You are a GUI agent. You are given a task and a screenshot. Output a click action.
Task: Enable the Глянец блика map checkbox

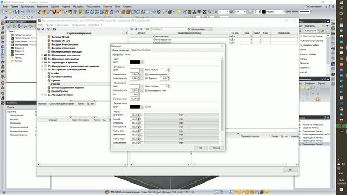click(142, 127)
